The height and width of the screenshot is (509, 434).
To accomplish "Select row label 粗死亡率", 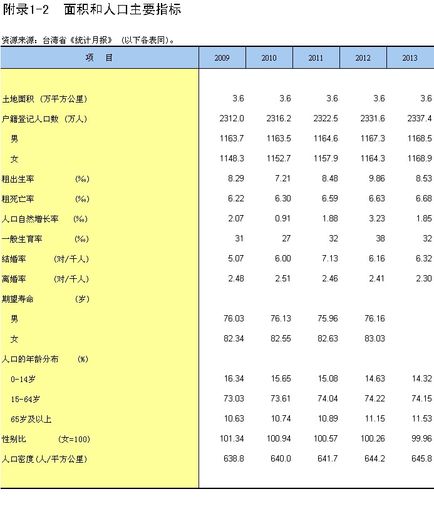I will point(18,199).
